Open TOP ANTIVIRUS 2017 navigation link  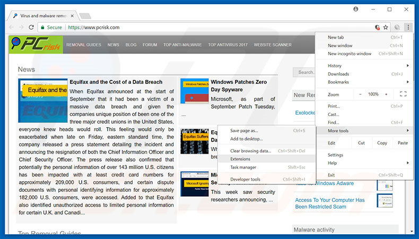point(228,45)
